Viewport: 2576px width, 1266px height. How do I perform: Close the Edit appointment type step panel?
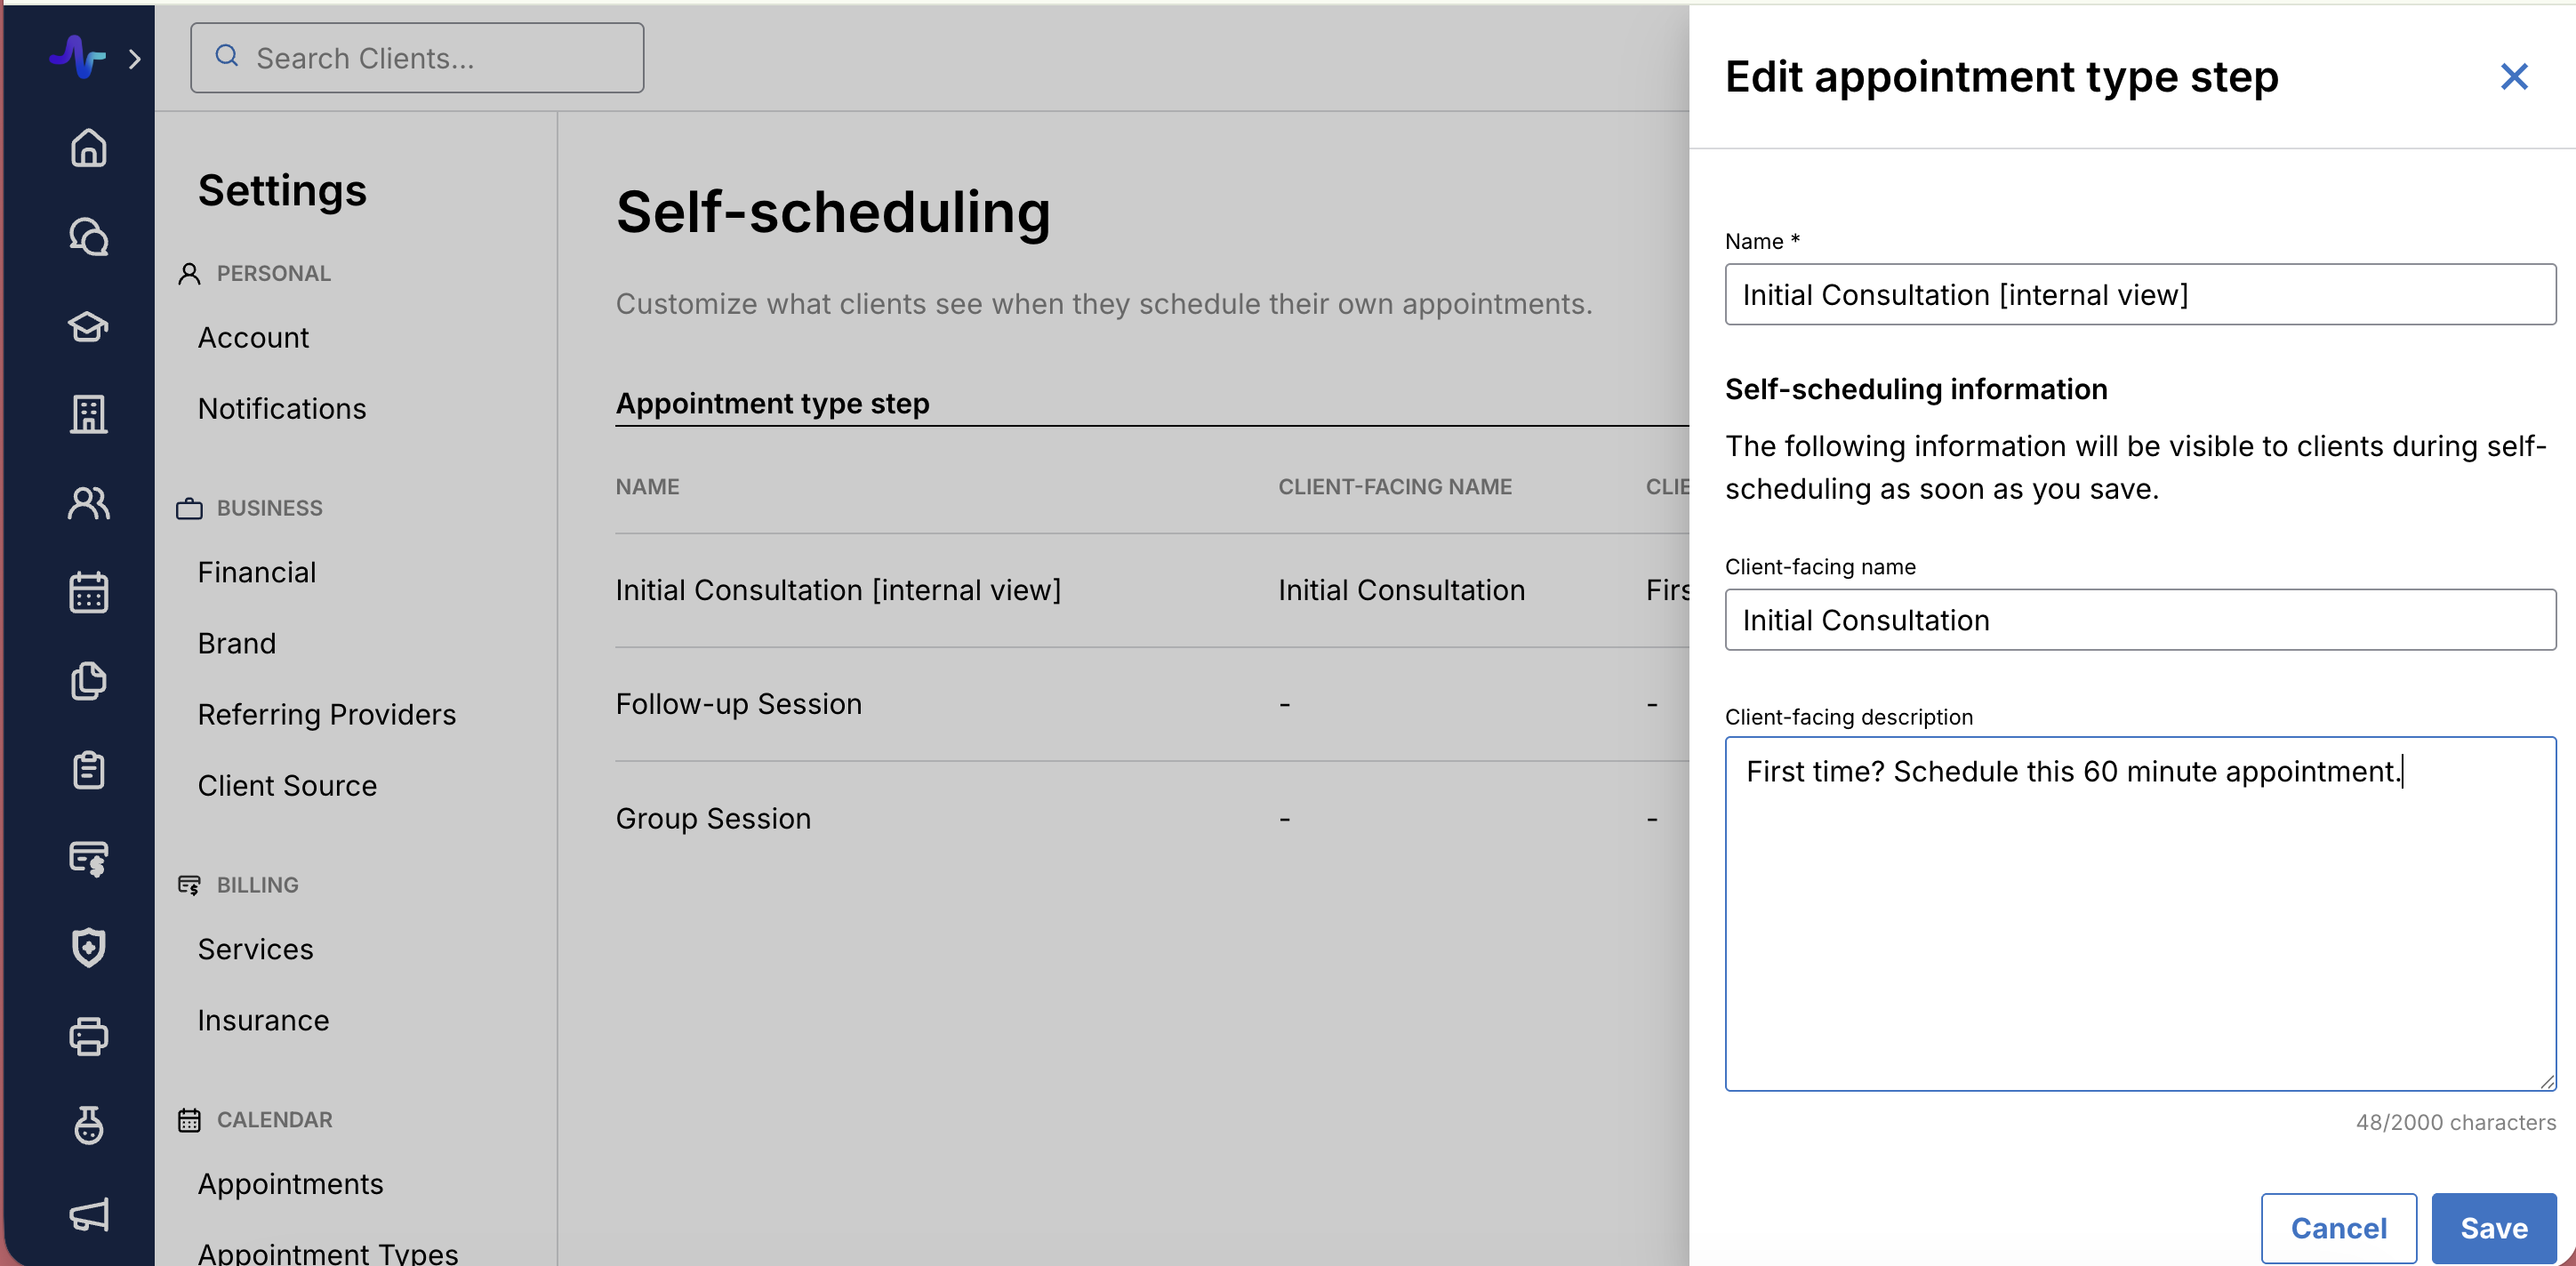[2513, 77]
